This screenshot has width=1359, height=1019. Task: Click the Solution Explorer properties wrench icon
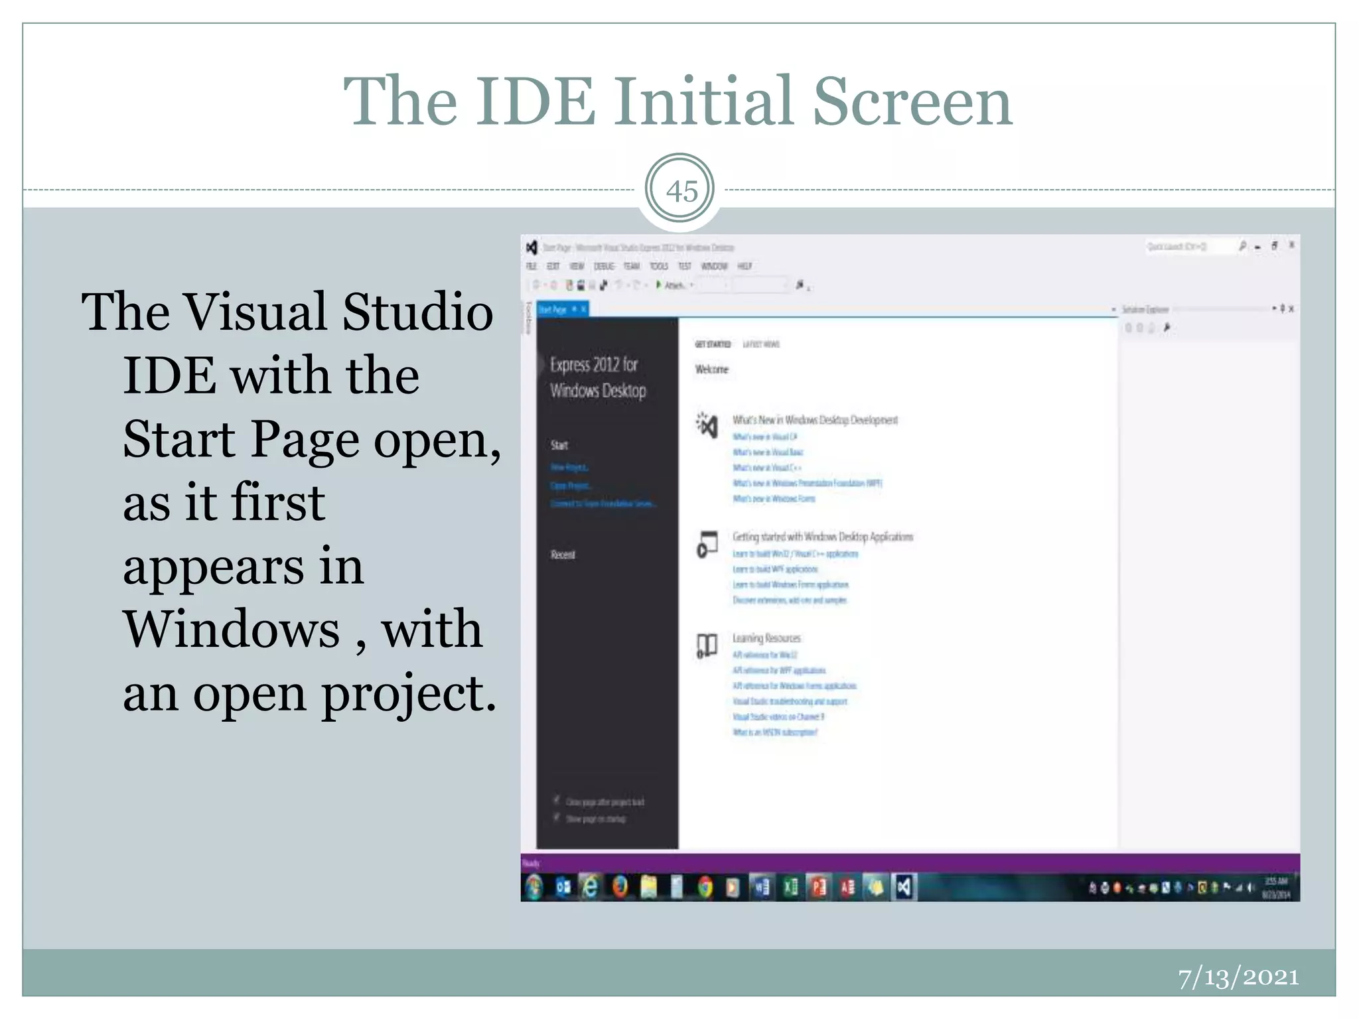(1167, 328)
